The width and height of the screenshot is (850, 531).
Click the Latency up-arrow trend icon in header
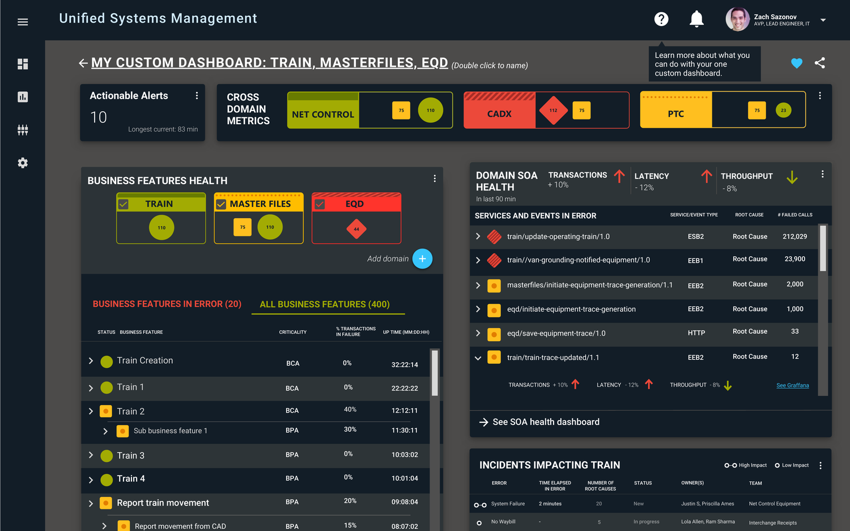pos(707,176)
